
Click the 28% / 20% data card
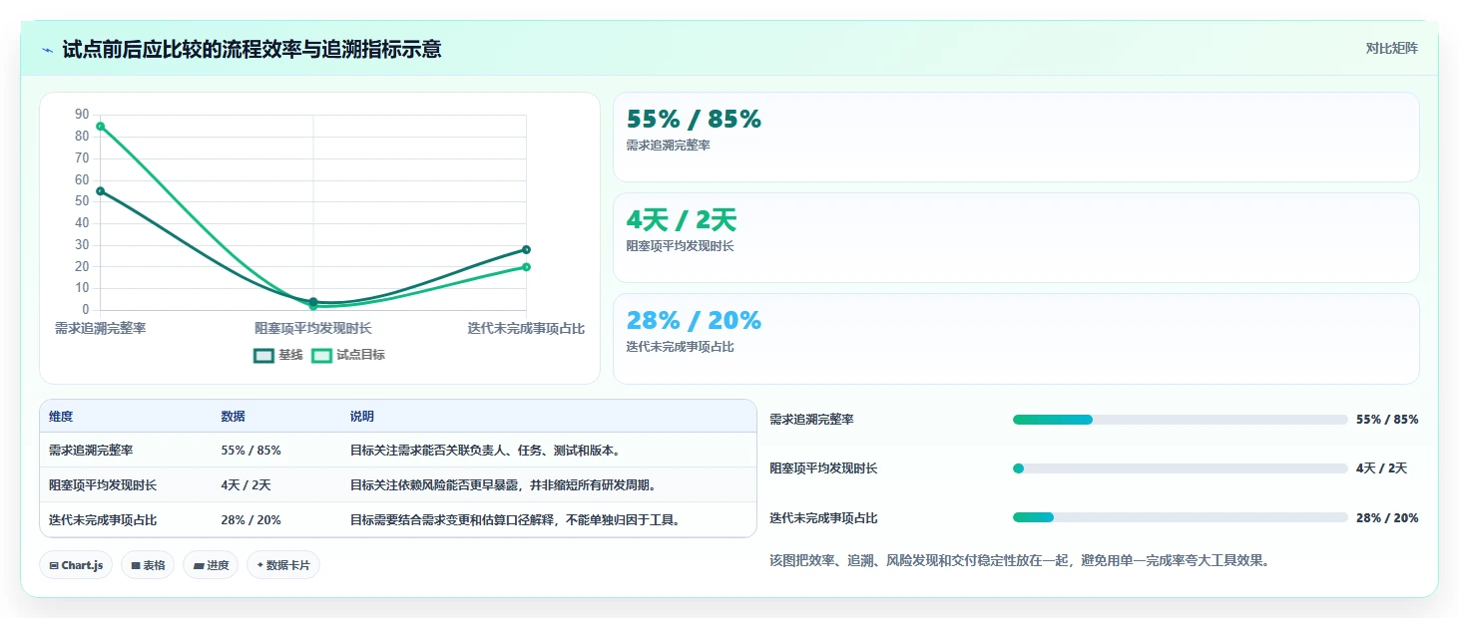[x=1016, y=338]
